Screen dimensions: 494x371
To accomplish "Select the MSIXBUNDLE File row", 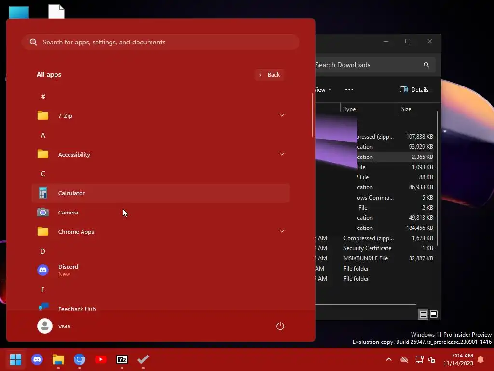I will (x=375, y=258).
